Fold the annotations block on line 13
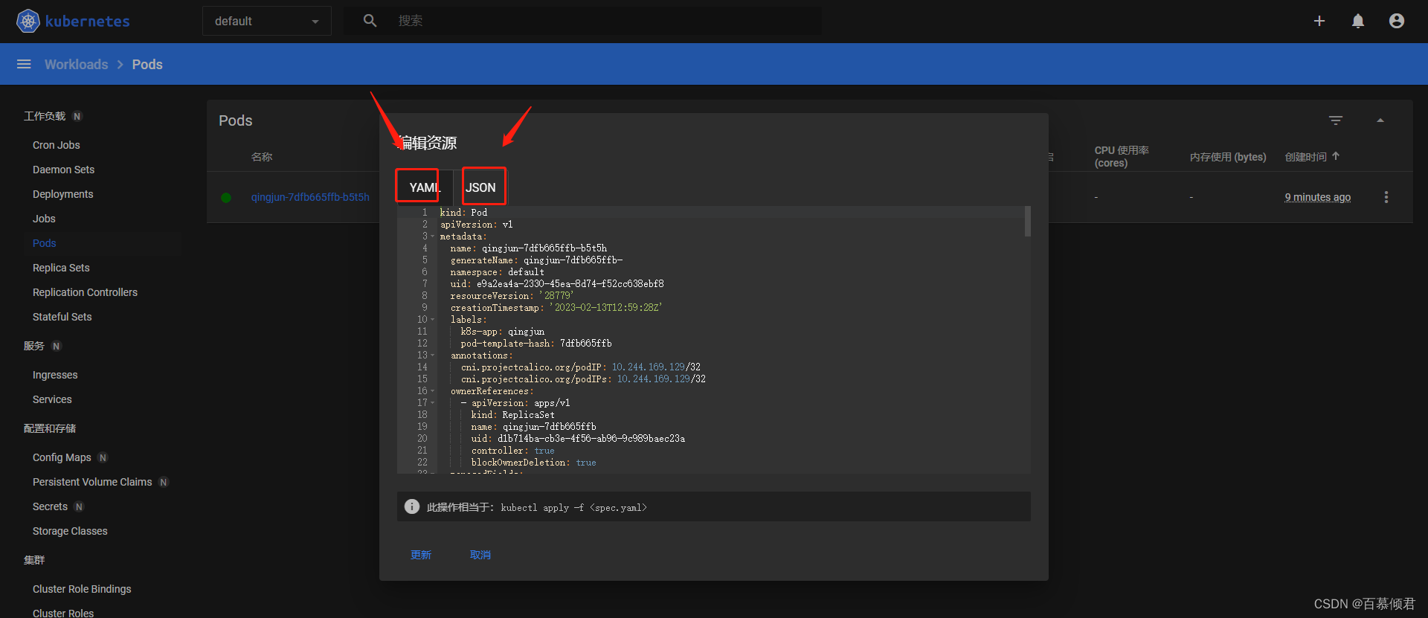Image resolution: width=1428 pixels, height=618 pixels. point(432,355)
